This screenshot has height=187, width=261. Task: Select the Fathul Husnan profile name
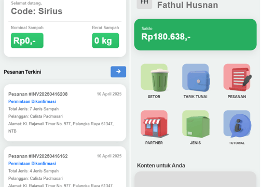click(x=188, y=5)
